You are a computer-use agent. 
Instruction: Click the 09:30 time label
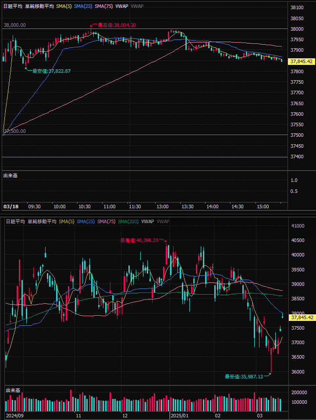(34, 206)
